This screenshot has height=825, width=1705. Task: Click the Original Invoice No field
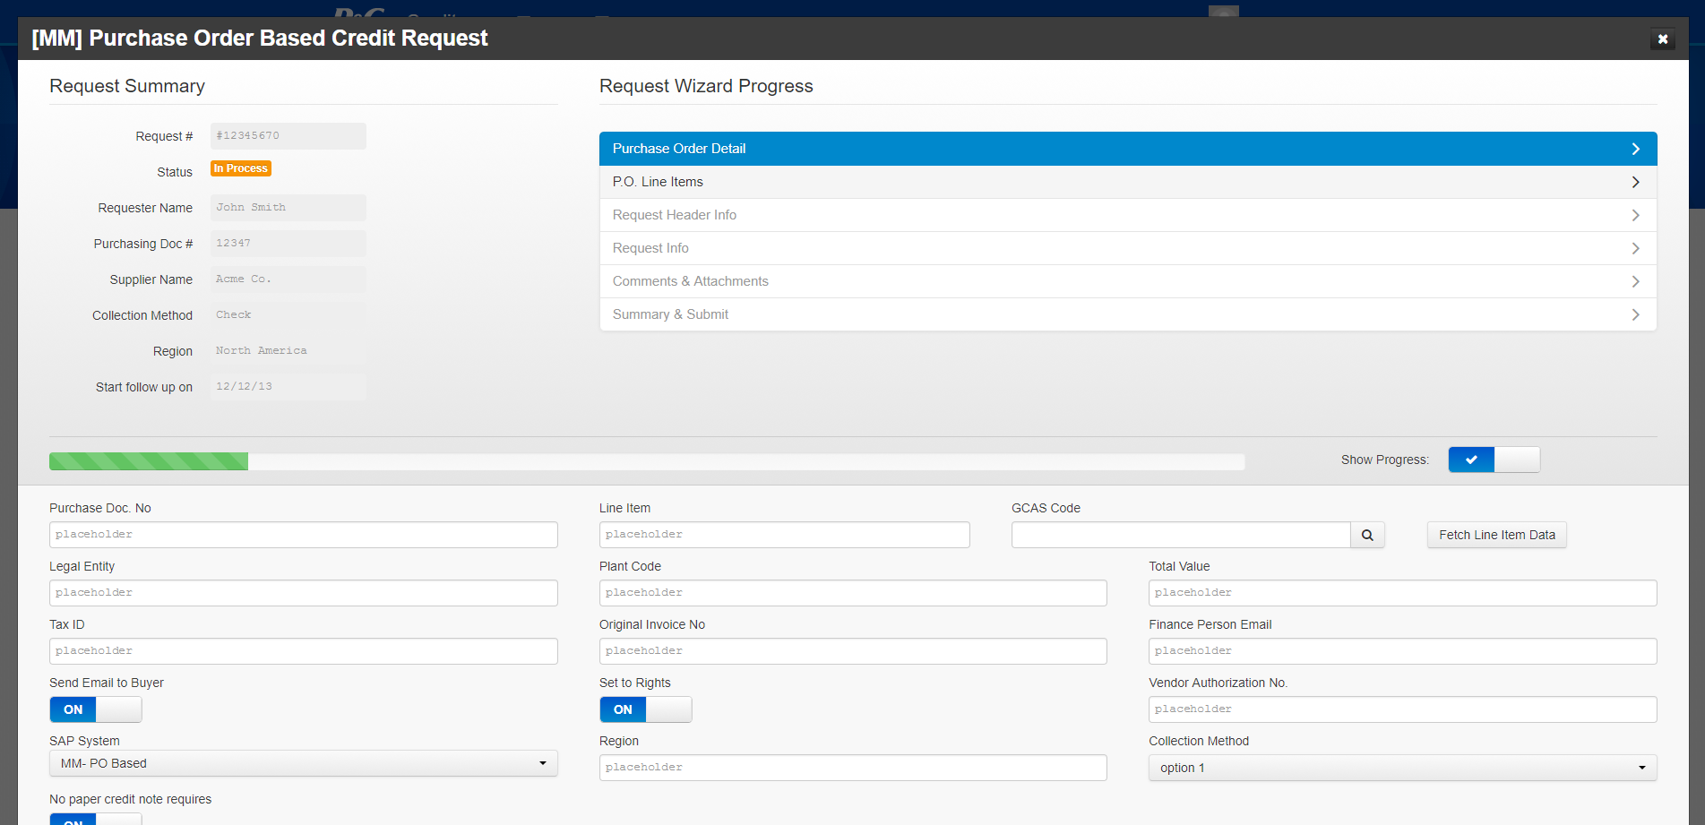click(x=853, y=651)
